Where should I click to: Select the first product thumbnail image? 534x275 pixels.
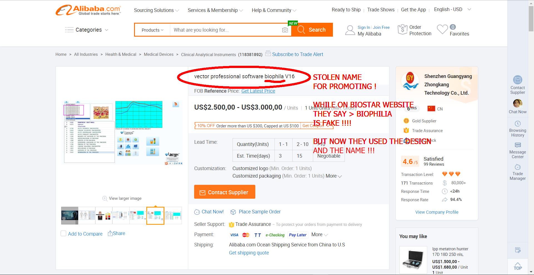(70, 215)
